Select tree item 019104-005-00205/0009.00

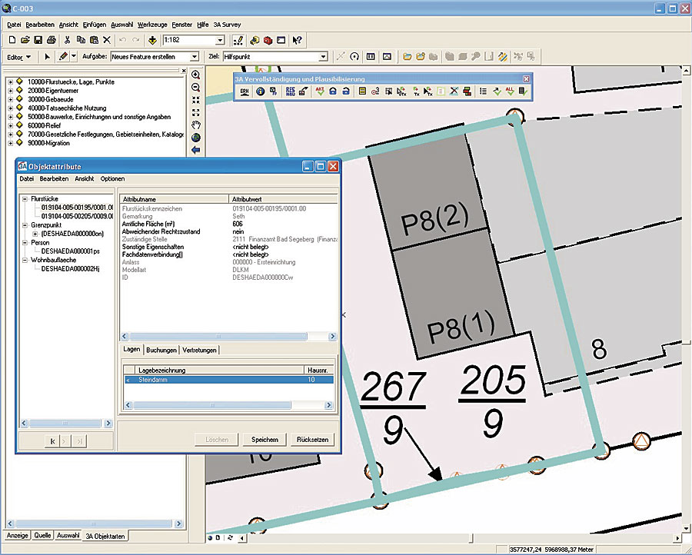[x=77, y=216]
